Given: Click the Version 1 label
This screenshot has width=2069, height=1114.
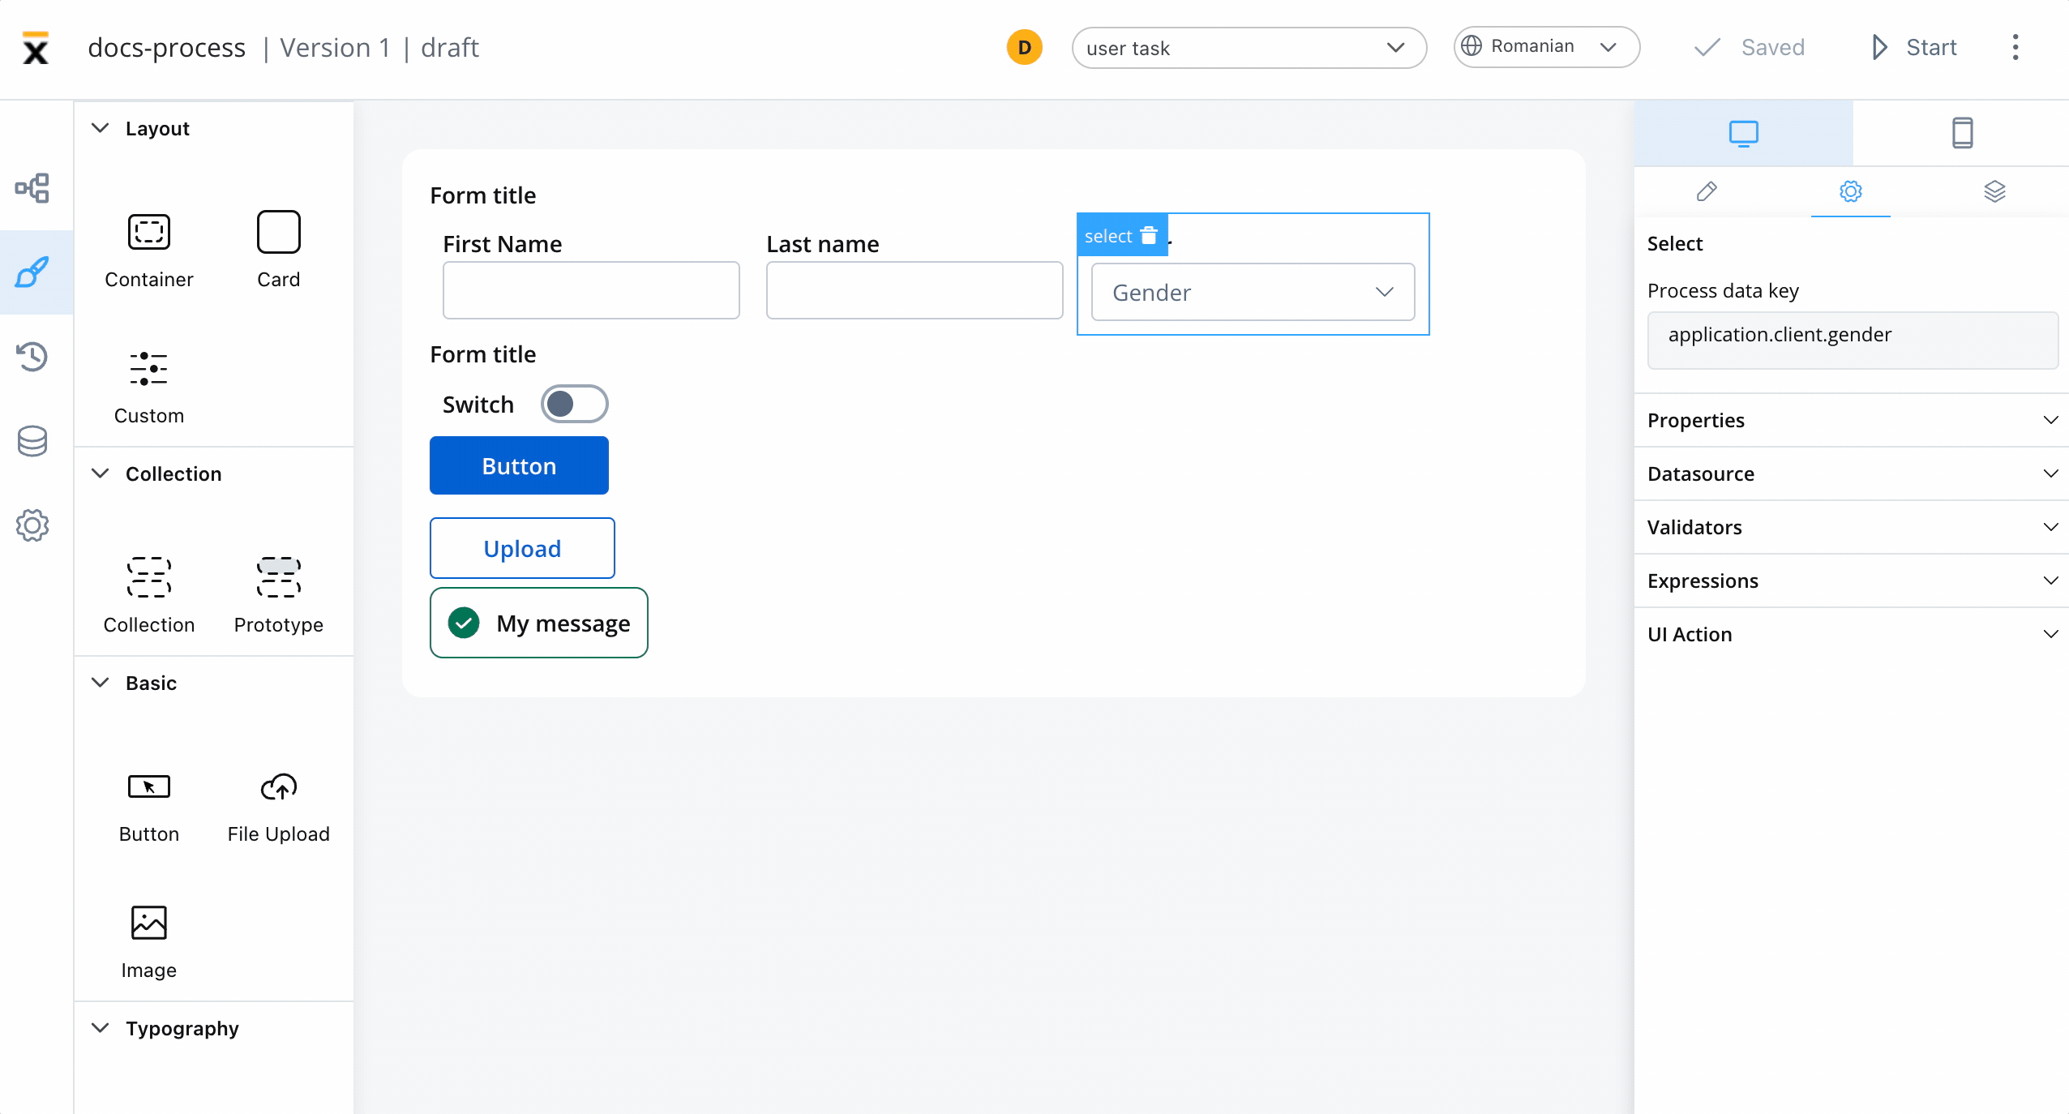Looking at the screenshot, I should 335,48.
